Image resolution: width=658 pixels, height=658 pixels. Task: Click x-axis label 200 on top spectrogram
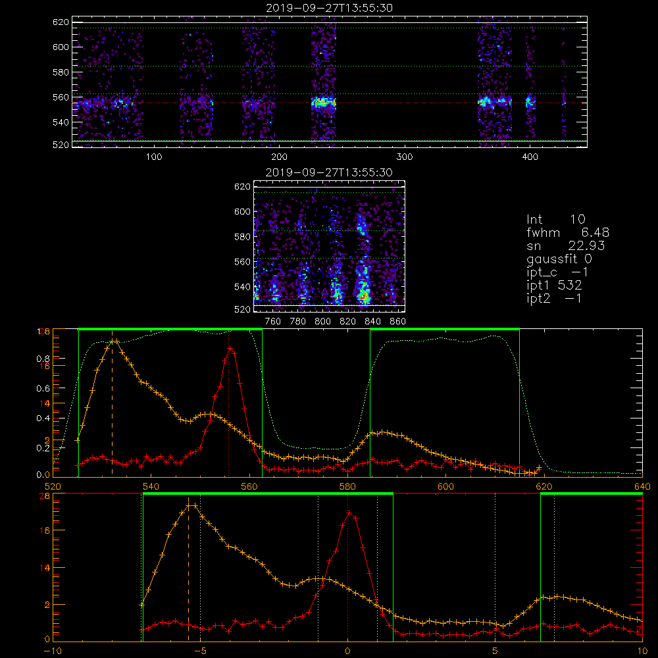click(279, 157)
